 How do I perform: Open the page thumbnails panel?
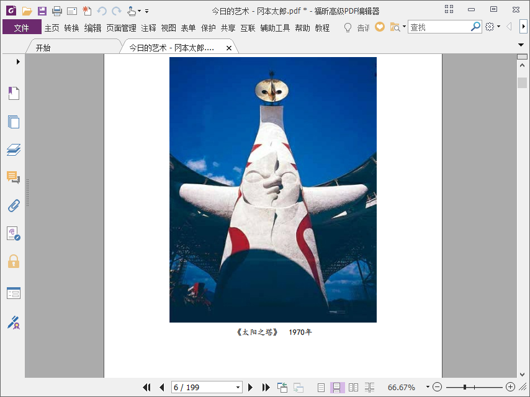click(x=14, y=122)
